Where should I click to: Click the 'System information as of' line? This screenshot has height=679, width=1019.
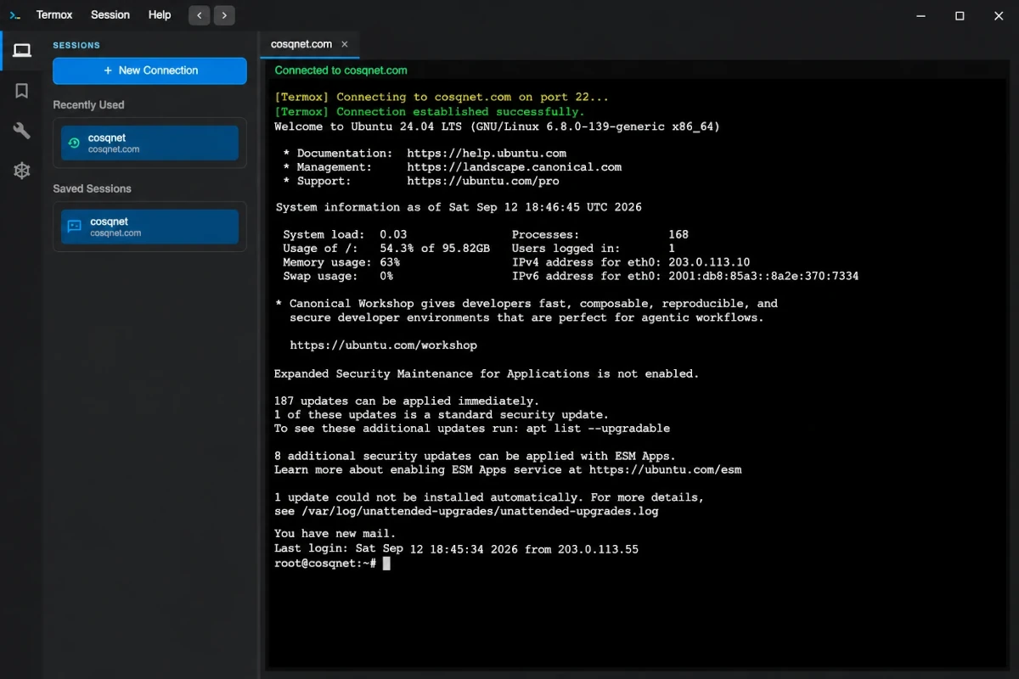tap(459, 207)
